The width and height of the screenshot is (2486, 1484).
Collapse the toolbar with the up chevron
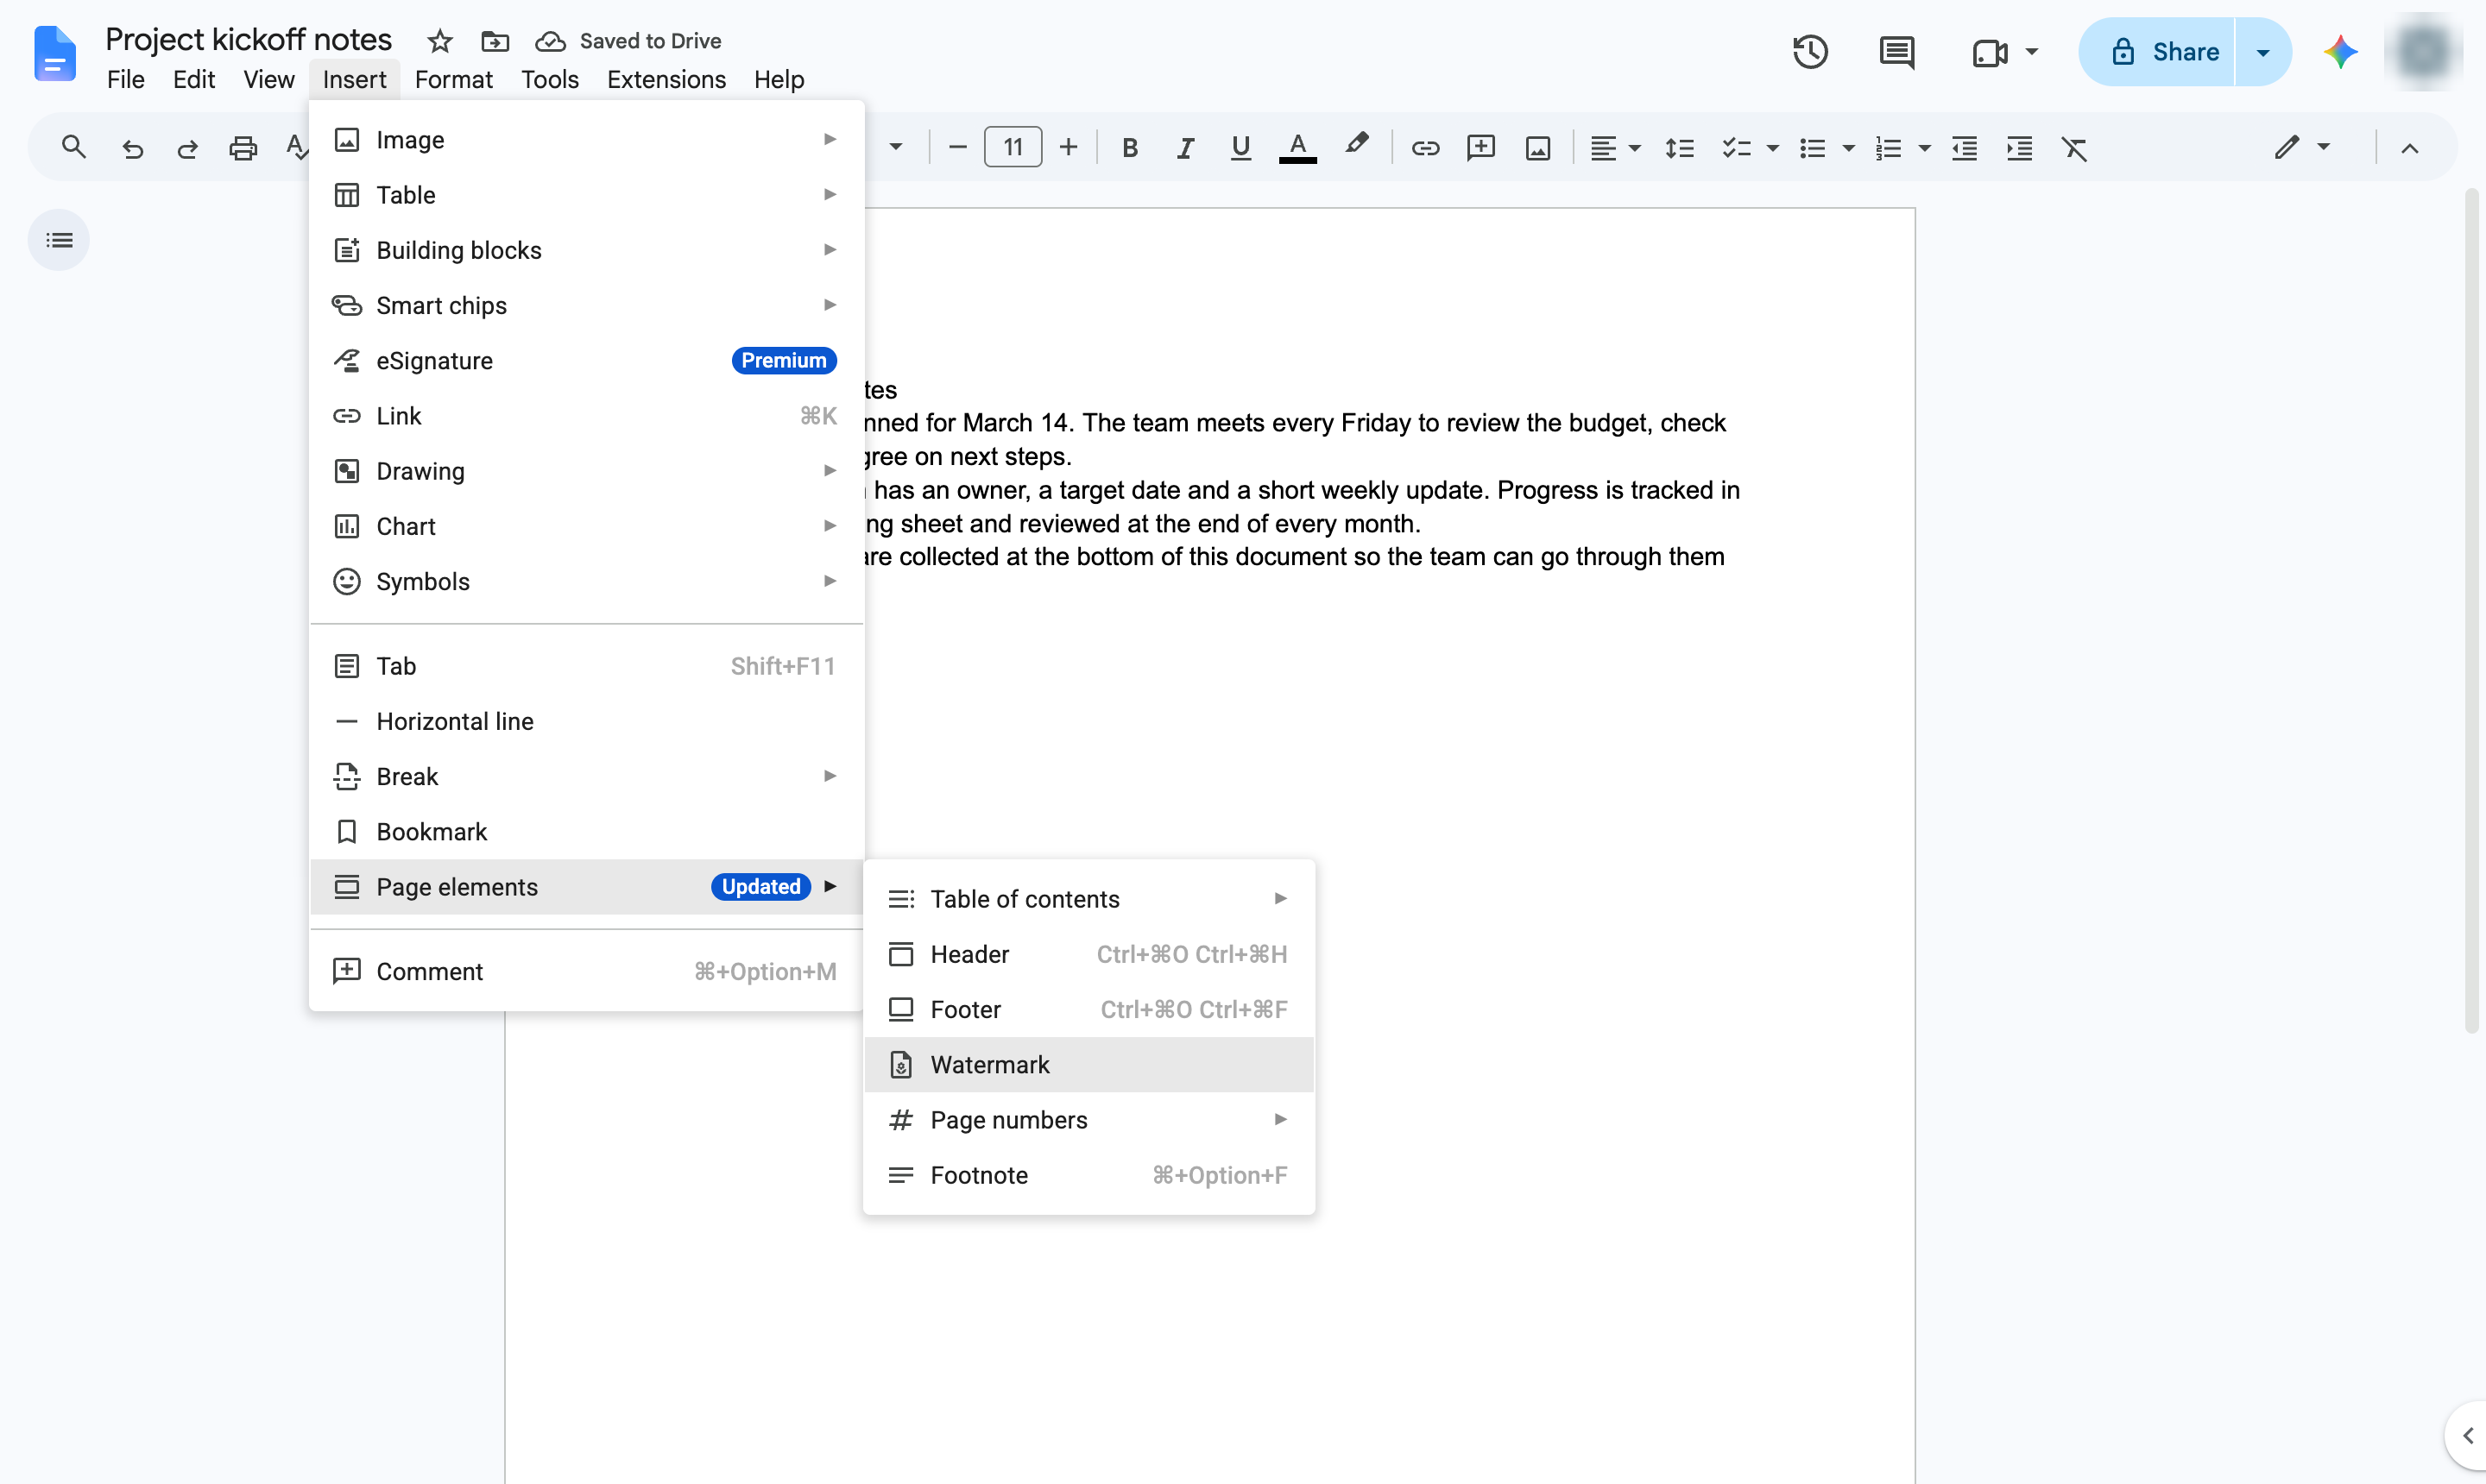tap(2409, 148)
